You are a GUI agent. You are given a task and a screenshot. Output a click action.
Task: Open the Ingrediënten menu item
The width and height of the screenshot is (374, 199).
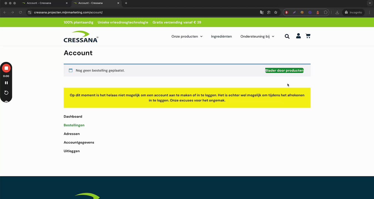coord(222,36)
